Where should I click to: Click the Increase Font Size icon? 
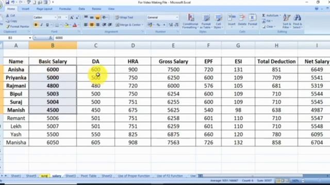pyautogui.click(x=72, y=17)
